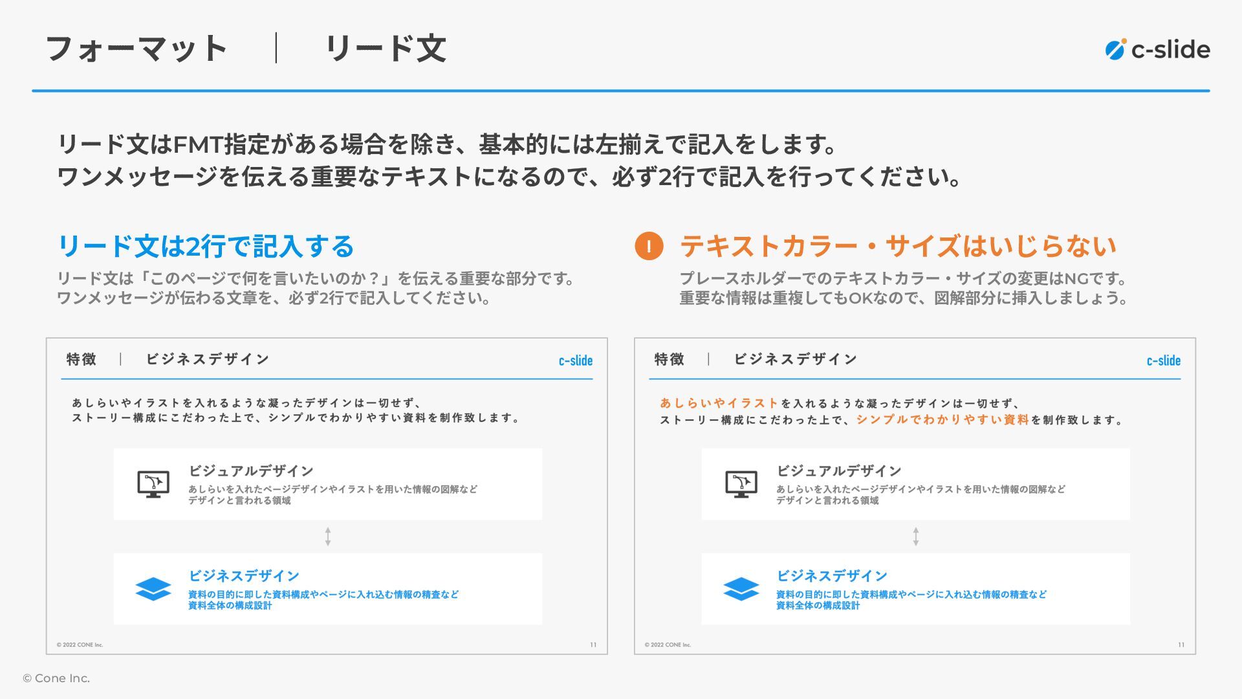
Task: Click the c-slide logo icon top right
Action: 1115,49
